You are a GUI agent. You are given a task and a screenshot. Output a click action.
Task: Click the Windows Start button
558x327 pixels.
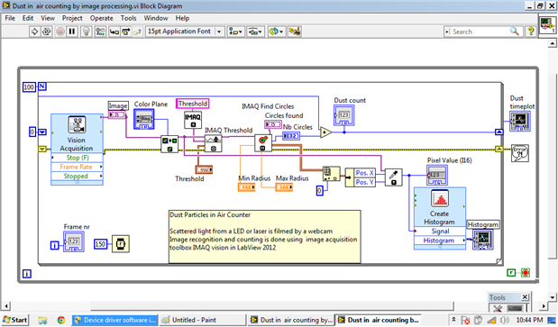click(x=14, y=320)
